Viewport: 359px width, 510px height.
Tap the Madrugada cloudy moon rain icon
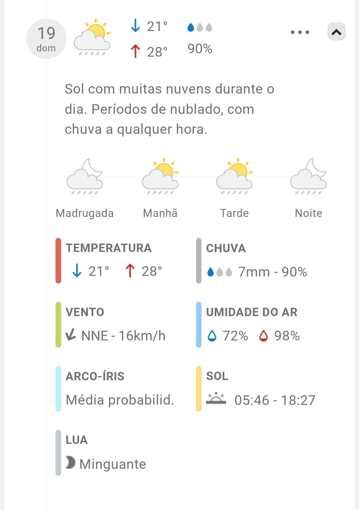[85, 176]
